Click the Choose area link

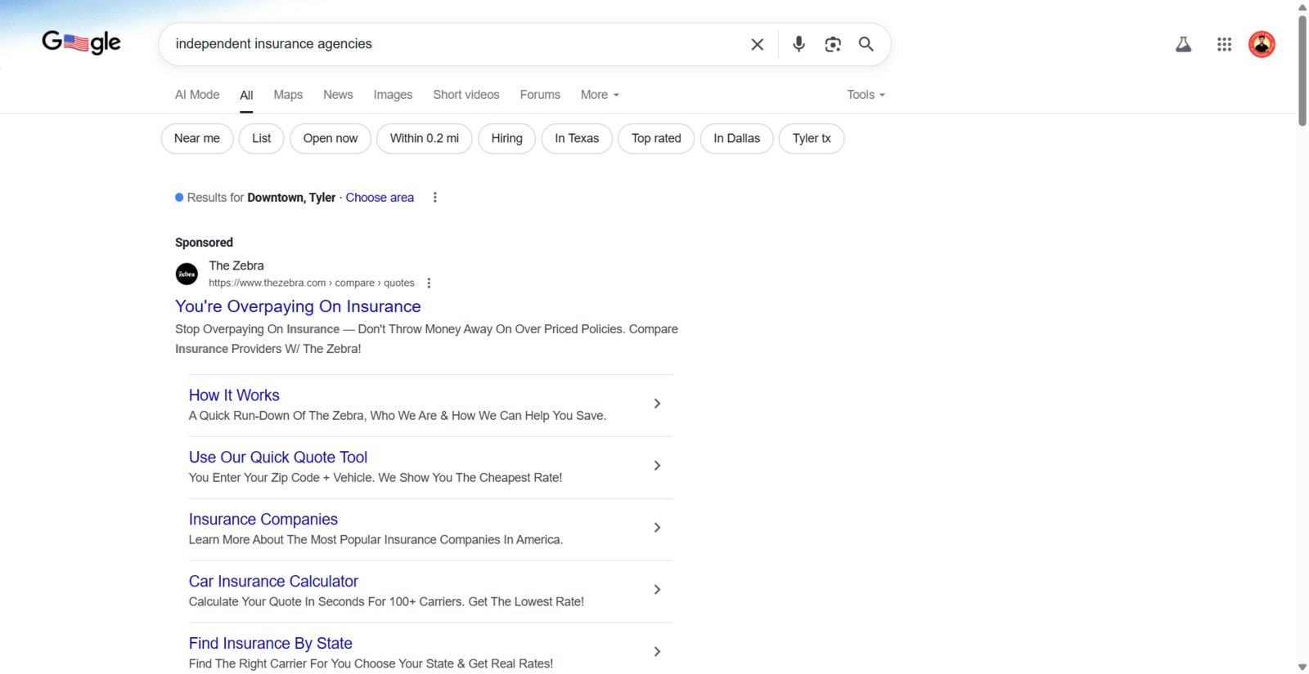[x=380, y=198]
